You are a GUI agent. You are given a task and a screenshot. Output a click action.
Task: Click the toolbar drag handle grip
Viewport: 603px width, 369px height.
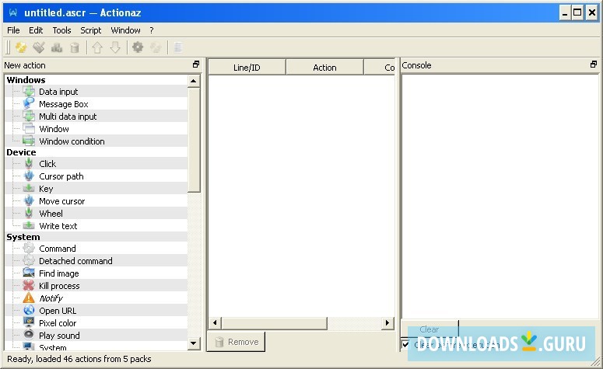[8, 47]
